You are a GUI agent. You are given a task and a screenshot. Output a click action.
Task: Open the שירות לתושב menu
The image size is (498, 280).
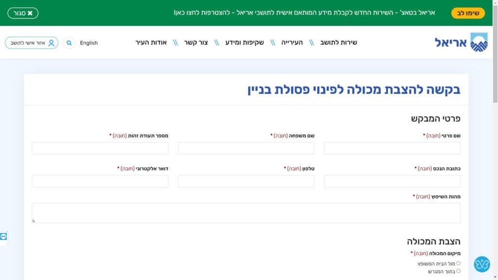pyautogui.click(x=338, y=43)
